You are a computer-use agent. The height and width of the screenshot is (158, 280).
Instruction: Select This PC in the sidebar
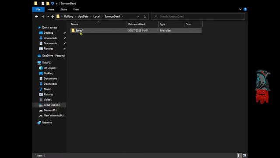pyautogui.click(x=46, y=63)
